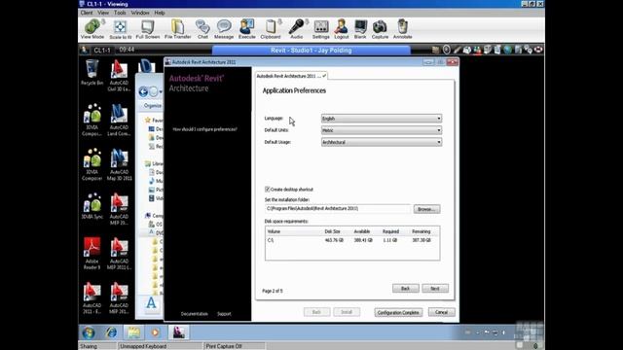The width and height of the screenshot is (623, 350).
Task: Select the AutoCAD Land desktop icon
Action: (119, 121)
